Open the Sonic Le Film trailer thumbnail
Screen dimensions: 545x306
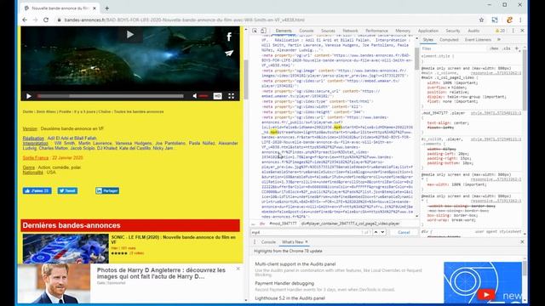[x=66, y=248]
